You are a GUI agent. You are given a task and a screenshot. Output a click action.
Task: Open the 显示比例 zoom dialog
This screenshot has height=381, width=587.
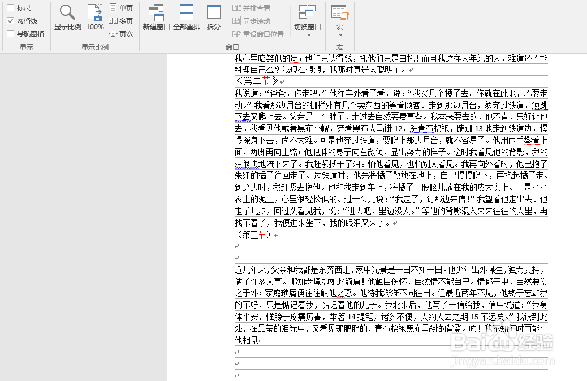tap(68, 18)
